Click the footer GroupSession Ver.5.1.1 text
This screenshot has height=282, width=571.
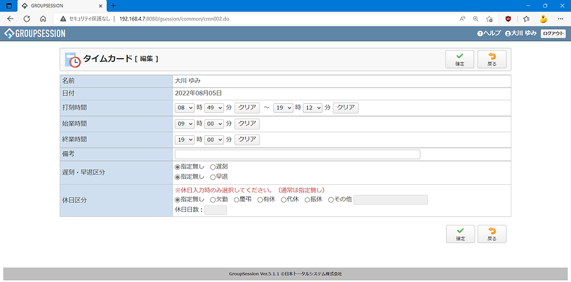point(285,274)
